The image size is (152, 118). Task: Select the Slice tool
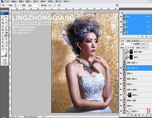pyautogui.click(x=6, y=23)
